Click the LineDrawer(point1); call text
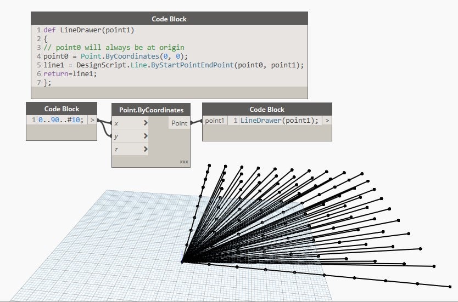This screenshot has width=458, height=302. (x=279, y=121)
